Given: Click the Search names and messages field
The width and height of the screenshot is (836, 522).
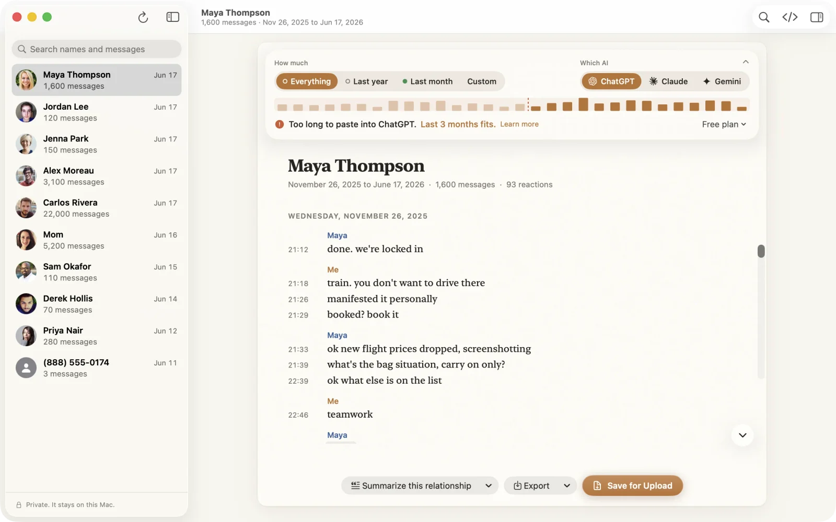Looking at the screenshot, I should (97, 49).
